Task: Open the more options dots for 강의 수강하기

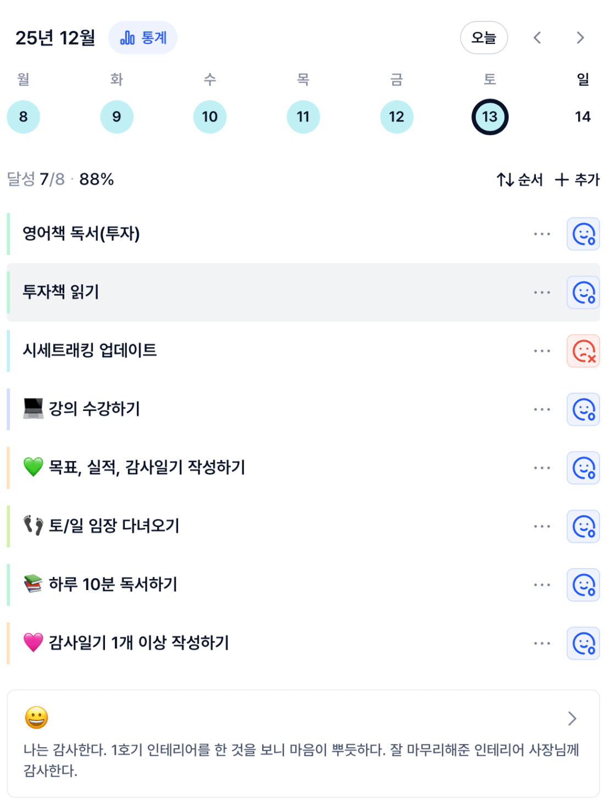Action: click(x=542, y=409)
